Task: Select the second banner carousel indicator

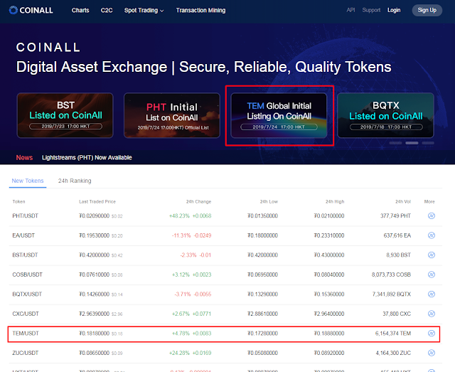Action: pyautogui.click(x=412, y=143)
